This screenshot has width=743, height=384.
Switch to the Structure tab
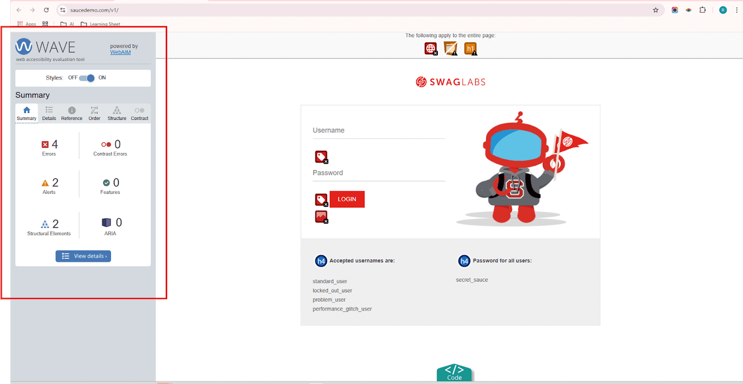point(117,114)
